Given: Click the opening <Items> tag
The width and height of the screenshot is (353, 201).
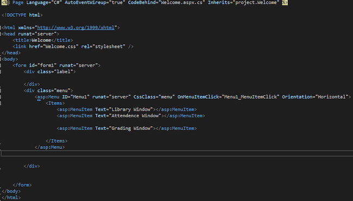Looking at the screenshot, I should [55, 103].
